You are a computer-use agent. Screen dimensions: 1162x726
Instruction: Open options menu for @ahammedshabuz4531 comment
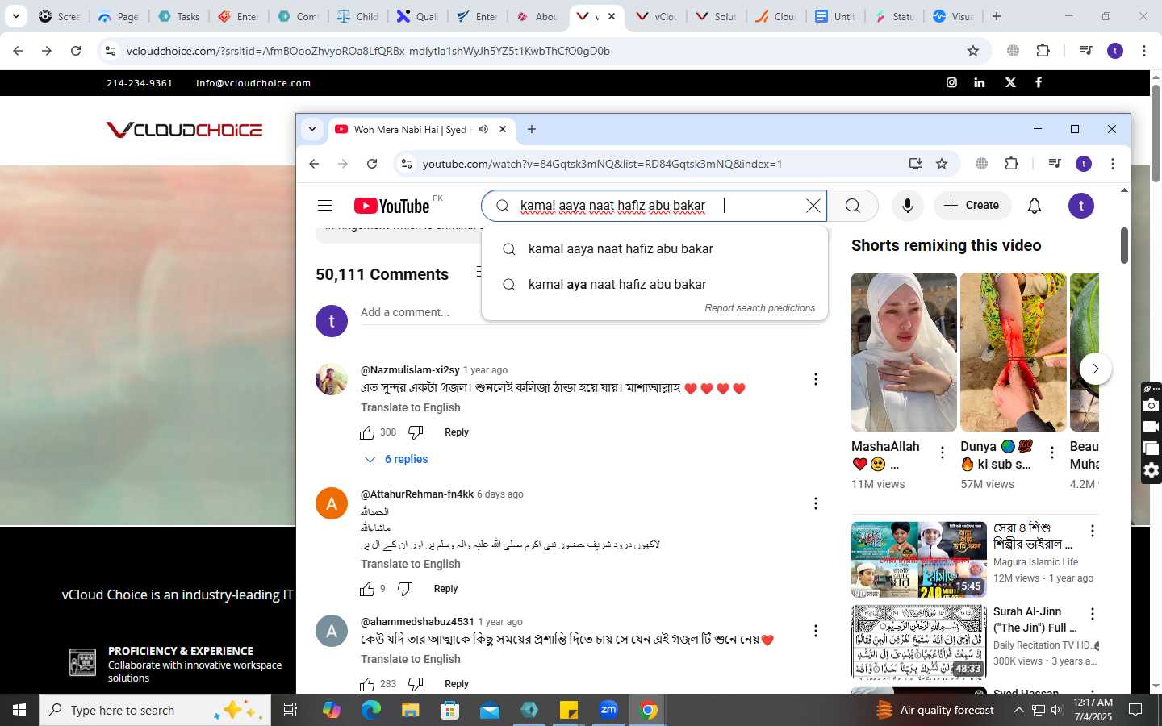coord(816,631)
